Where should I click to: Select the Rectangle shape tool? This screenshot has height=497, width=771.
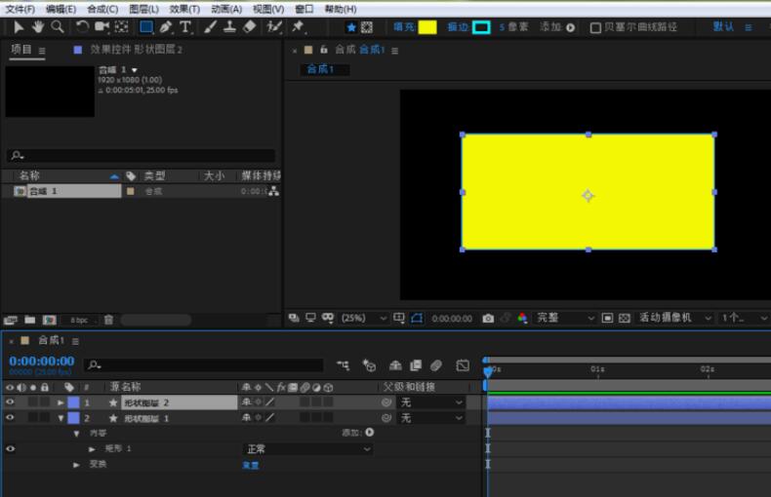146,27
